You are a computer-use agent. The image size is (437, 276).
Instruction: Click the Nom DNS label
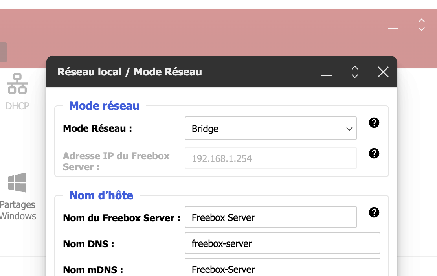point(89,244)
